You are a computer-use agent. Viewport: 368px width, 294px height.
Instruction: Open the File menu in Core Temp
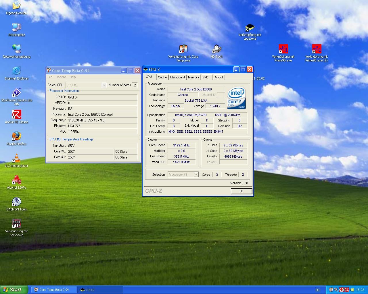click(50, 77)
